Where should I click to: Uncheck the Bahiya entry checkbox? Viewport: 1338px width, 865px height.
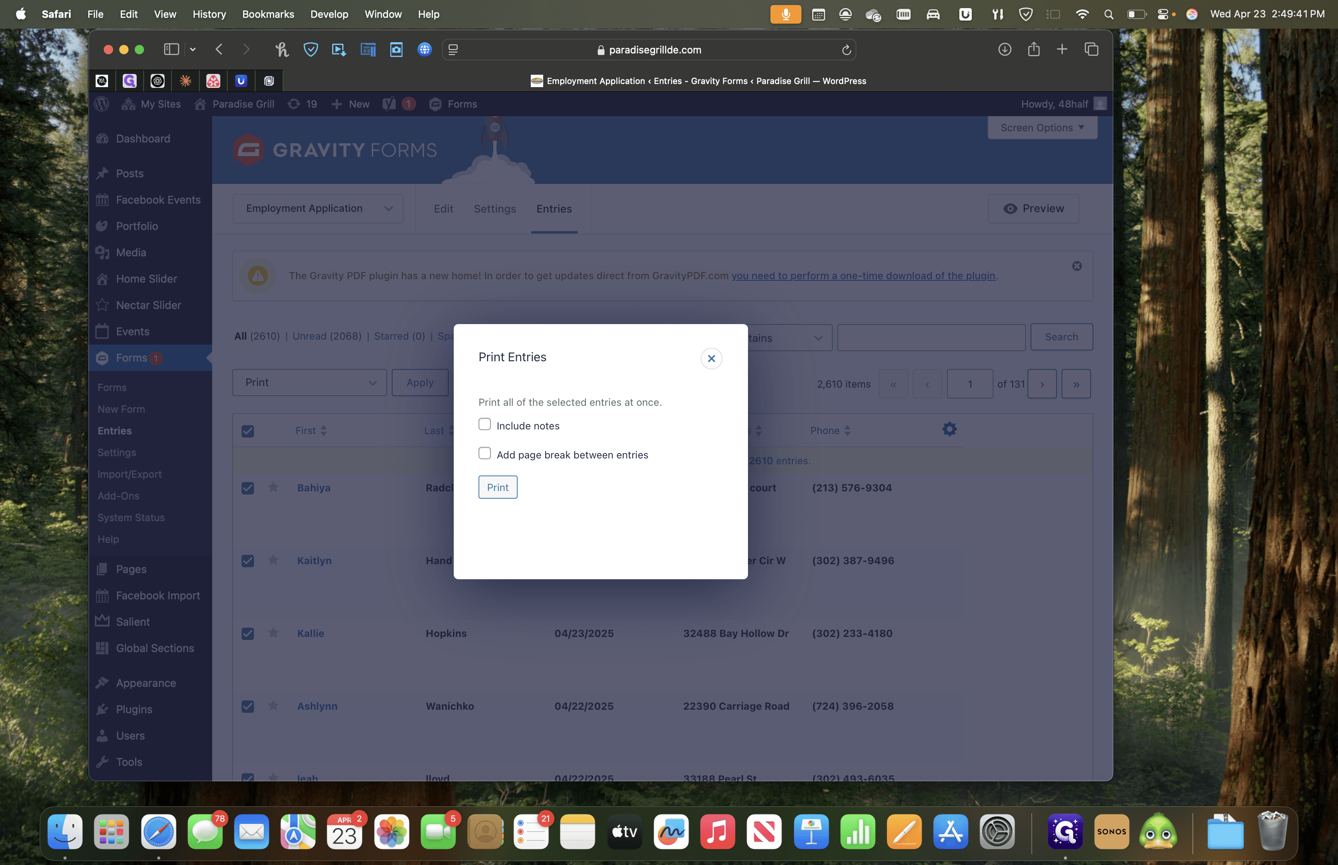248,487
